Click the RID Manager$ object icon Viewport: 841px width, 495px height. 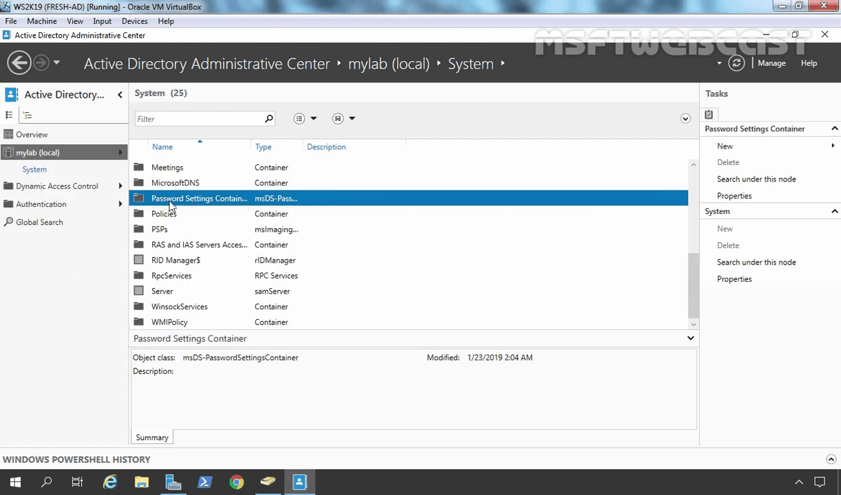pos(139,260)
